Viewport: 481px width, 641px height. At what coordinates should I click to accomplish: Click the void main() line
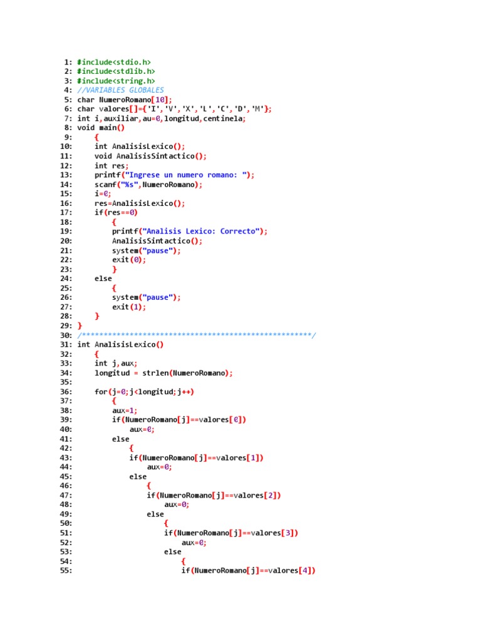coord(101,128)
